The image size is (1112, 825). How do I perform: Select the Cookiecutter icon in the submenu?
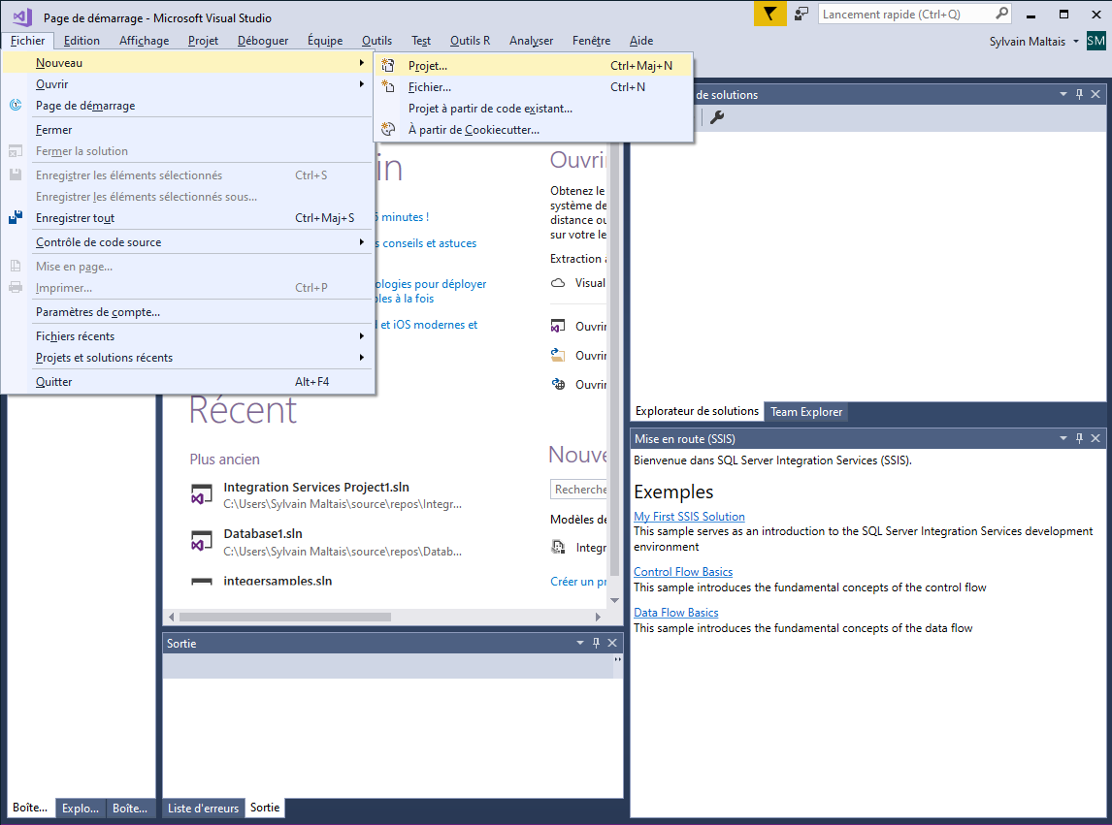pos(388,127)
